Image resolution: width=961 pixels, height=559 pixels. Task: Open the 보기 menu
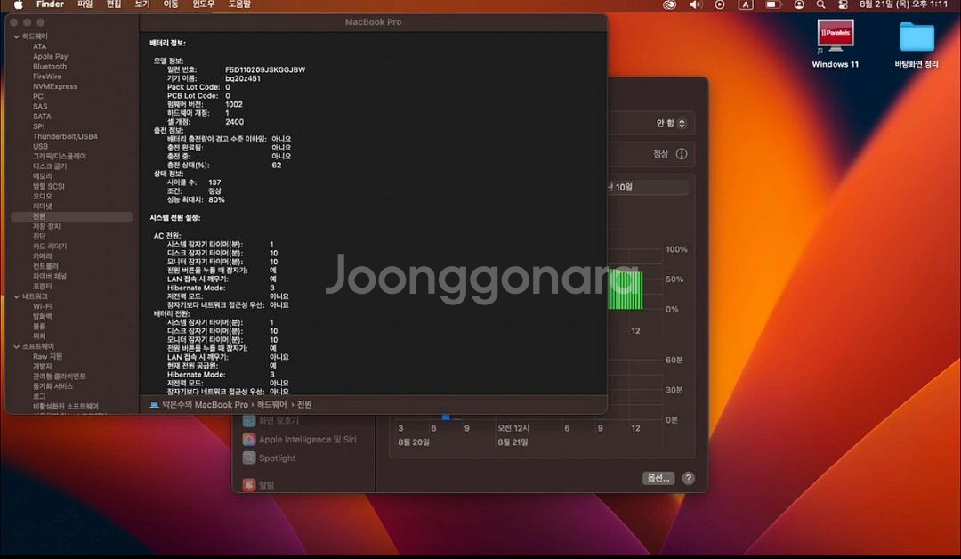coord(142,4)
